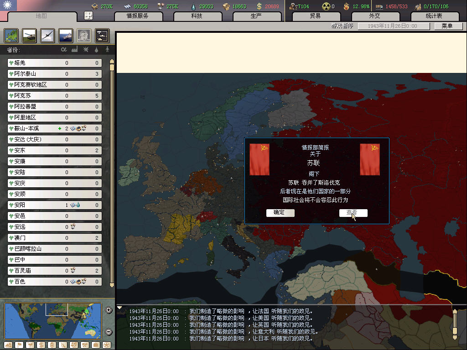Select the naval units ship icon
This screenshot has height=350, width=467.
click(66, 36)
